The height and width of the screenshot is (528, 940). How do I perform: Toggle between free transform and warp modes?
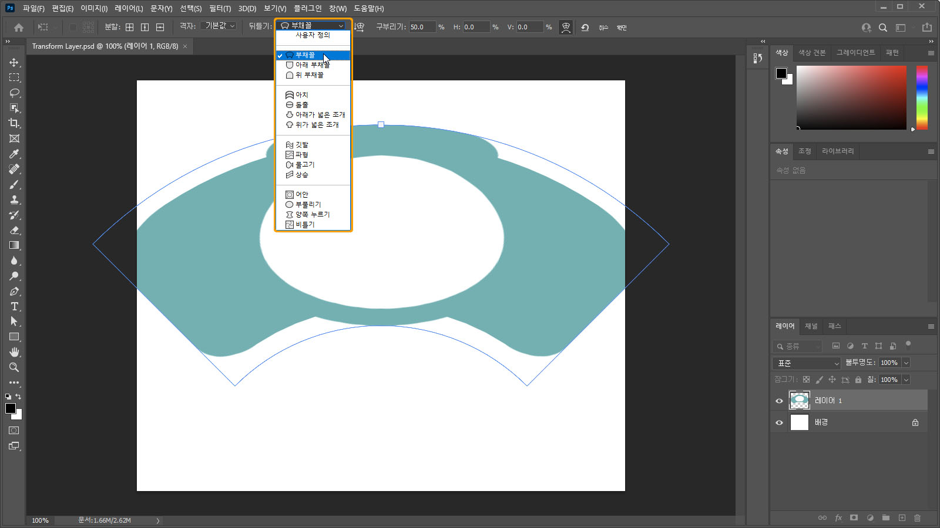[x=566, y=27]
